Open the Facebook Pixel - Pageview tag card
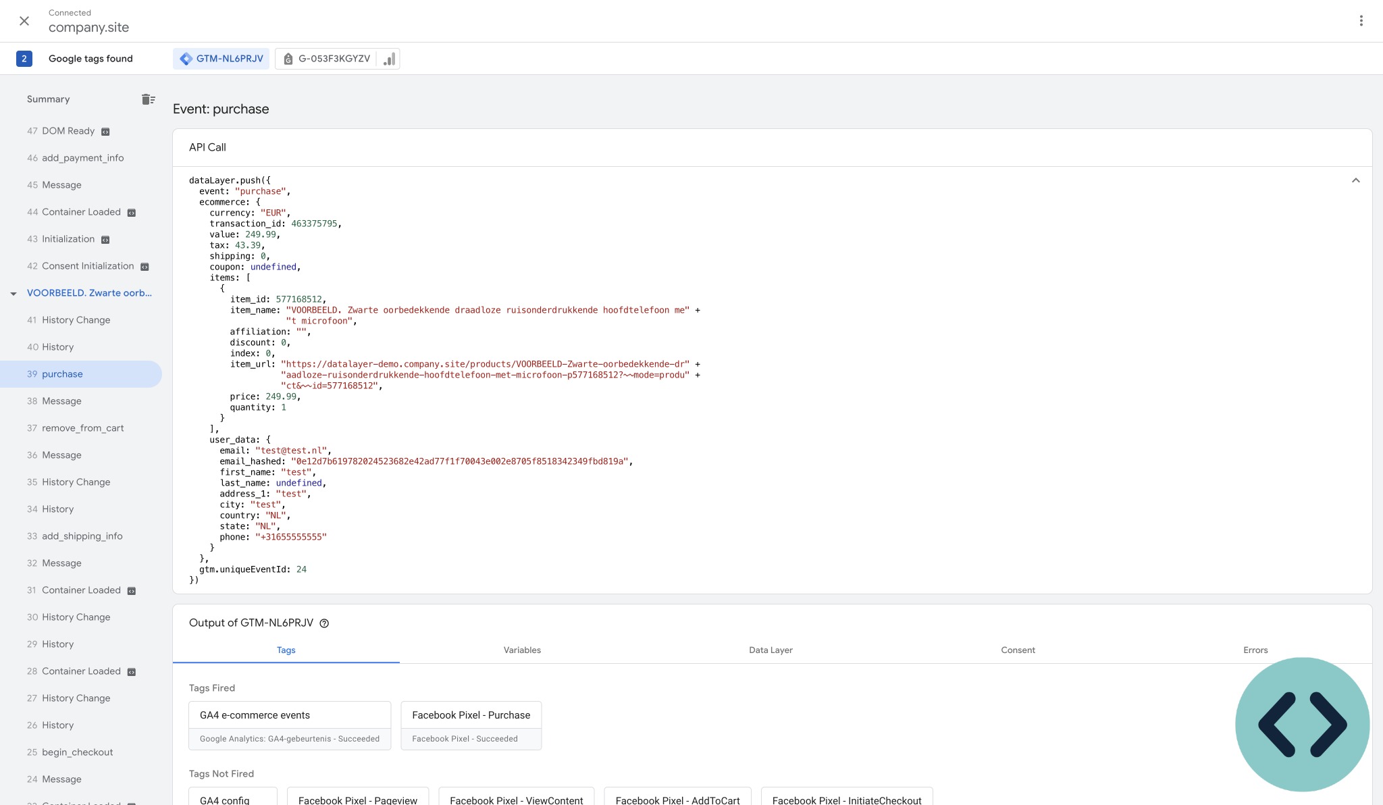Image resolution: width=1383 pixels, height=805 pixels. click(358, 796)
